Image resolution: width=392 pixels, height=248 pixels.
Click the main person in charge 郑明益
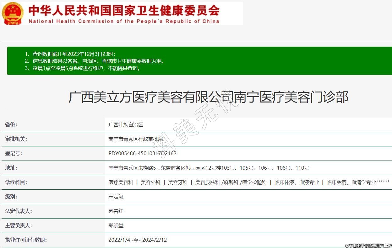[x=116, y=226]
